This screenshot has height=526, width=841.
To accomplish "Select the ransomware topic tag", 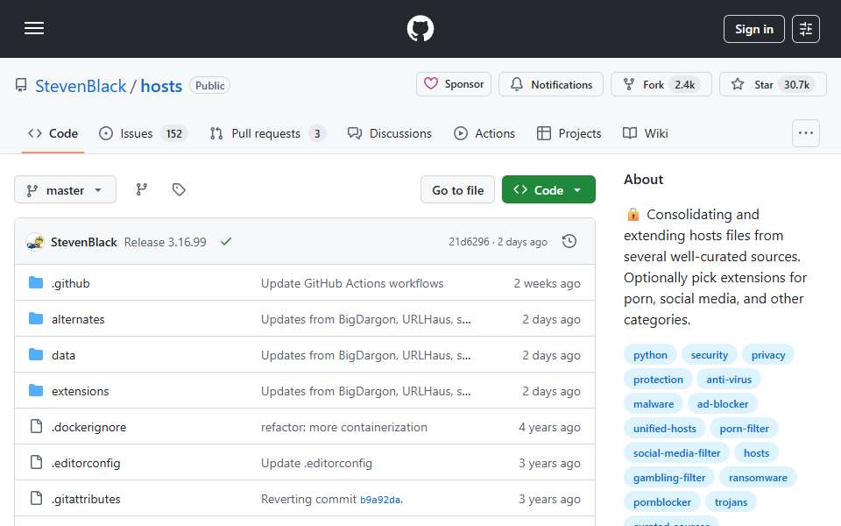I will 758,479.
